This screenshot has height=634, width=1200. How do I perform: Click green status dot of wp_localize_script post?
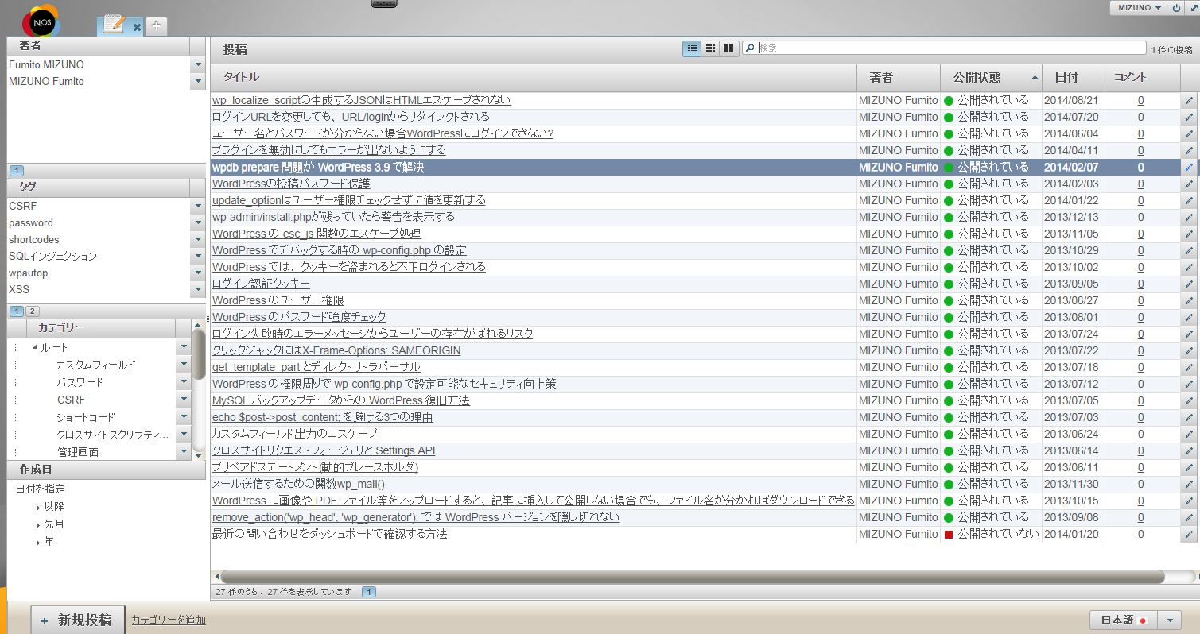click(948, 101)
